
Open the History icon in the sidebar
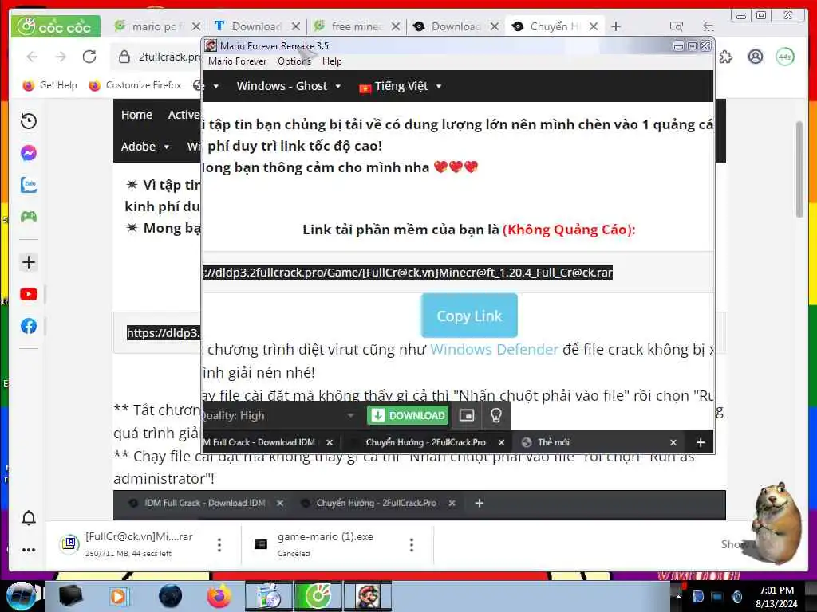(29, 121)
